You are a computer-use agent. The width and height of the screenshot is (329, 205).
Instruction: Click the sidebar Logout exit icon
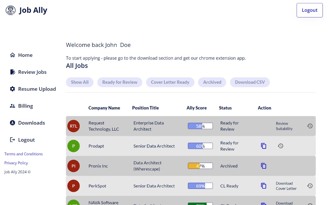12,140
